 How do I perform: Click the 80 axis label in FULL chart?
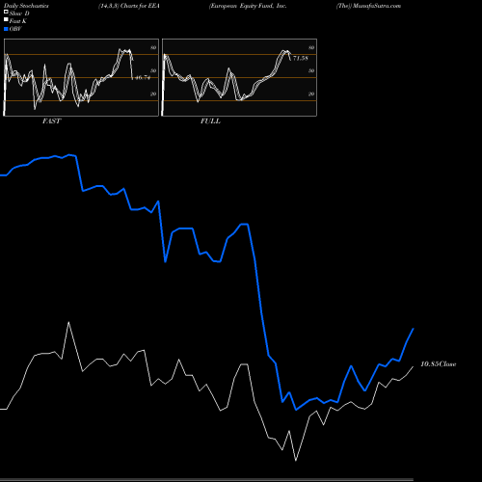pyautogui.click(x=311, y=47)
